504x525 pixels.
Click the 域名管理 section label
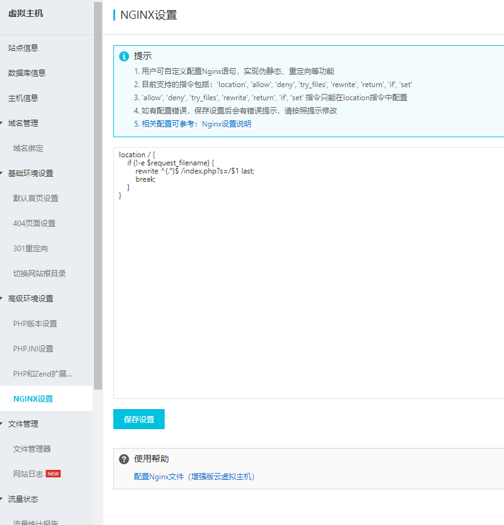(23, 123)
